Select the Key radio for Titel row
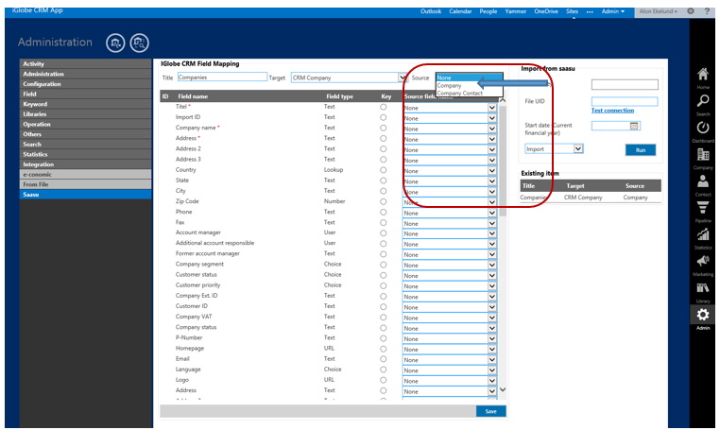Image resolution: width=720 pixels, height=430 pixels. pyautogui.click(x=383, y=107)
